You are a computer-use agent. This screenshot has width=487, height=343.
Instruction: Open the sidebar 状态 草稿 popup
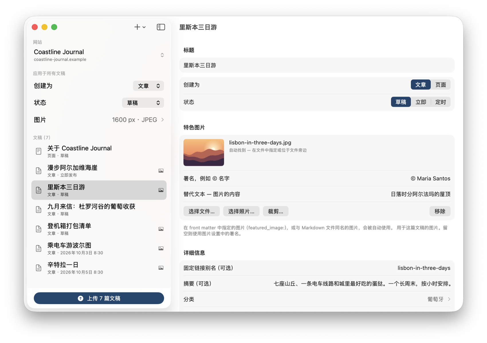[x=143, y=103]
